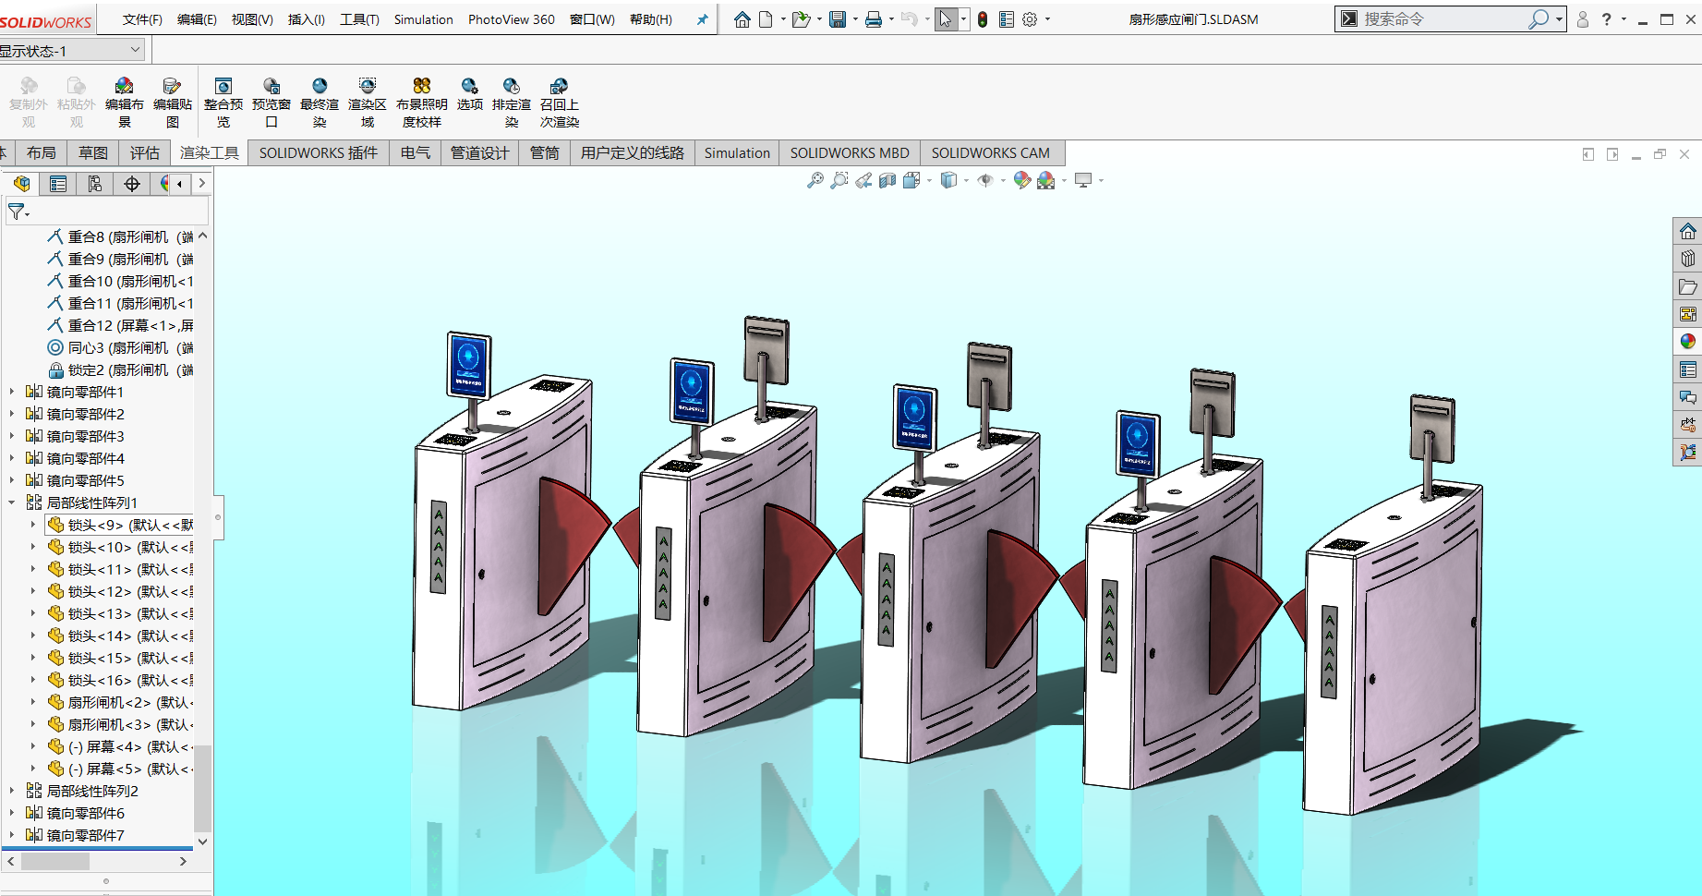The height and width of the screenshot is (896, 1702).
Task: Open File Explorer folder icon in task pane
Action: click(x=1688, y=286)
